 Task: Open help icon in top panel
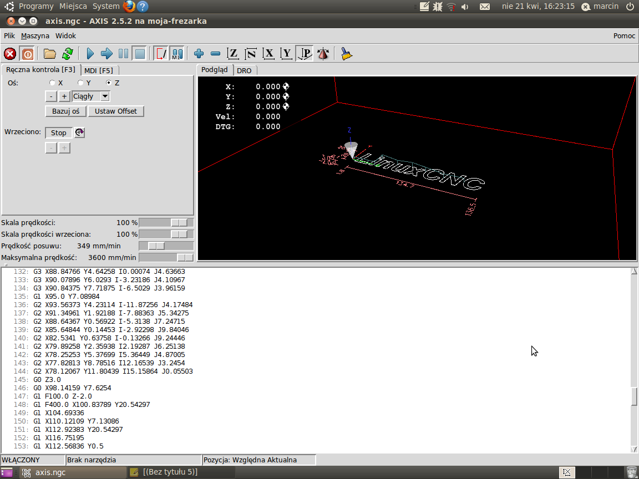click(x=142, y=6)
